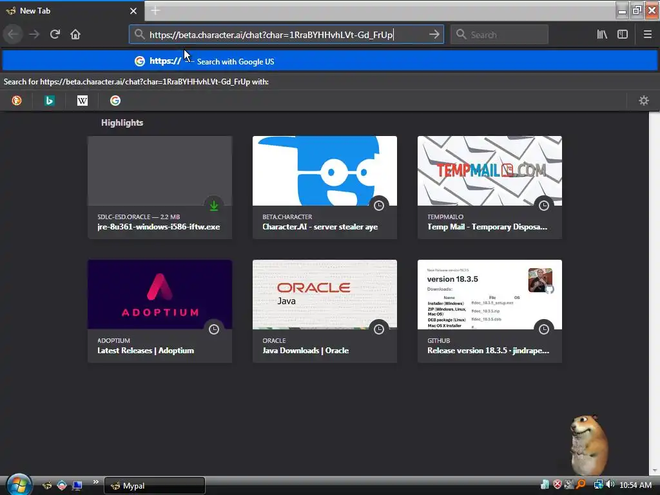Viewport: 660px width, 495px height.
Task: Search with the DuckDuckGo engine icon
Action: click(x=16, y=101)
